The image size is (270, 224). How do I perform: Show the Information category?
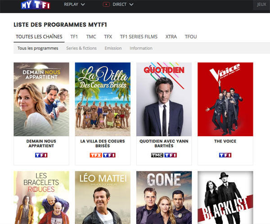pyautogui.click(x=141, y=48)
